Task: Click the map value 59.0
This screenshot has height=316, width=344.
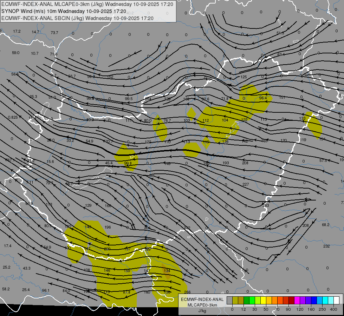Action: (x=15, y=53)
